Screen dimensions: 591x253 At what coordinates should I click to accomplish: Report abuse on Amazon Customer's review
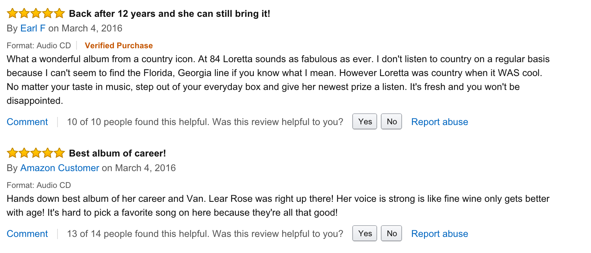pos(439,234)
